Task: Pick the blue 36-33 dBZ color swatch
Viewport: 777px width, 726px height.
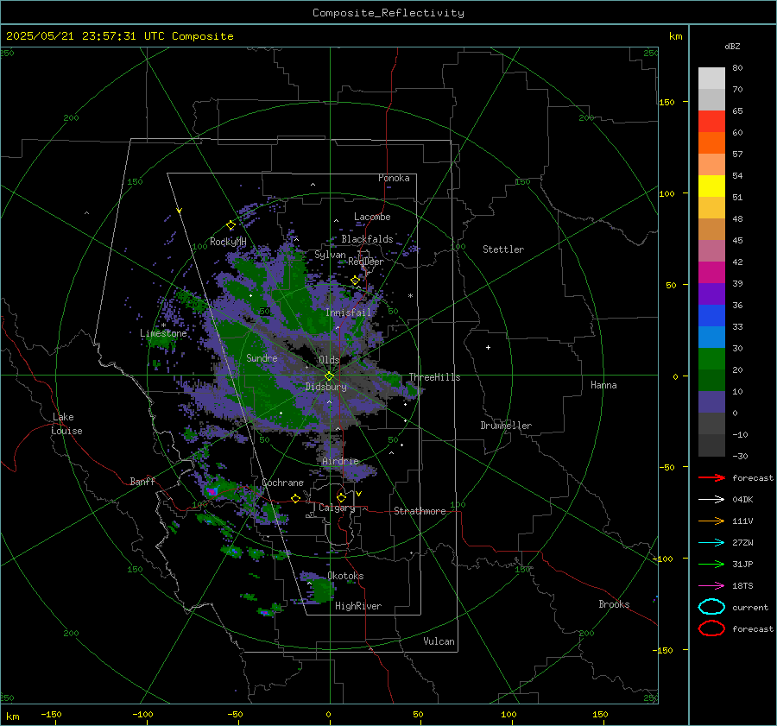Action: (711, 315)
